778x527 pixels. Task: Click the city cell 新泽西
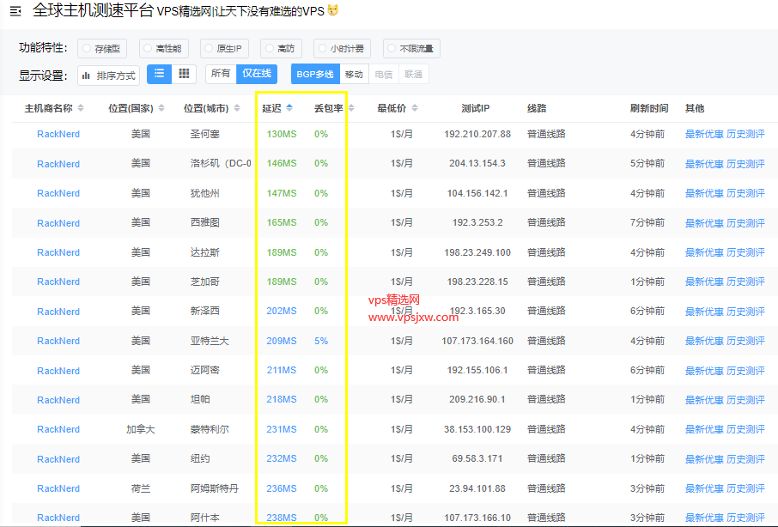(205, 311)
